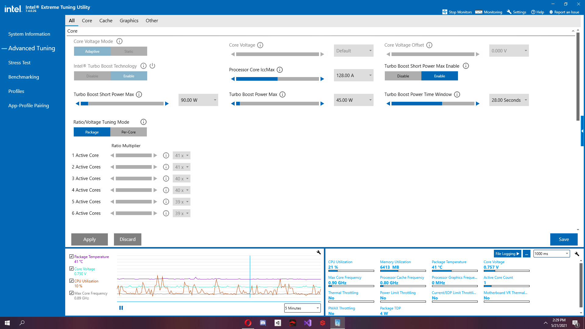Show info for 1 Active Core ratio
The height and width of the screenshot is (329, 585).
click(x=166, y=155)
